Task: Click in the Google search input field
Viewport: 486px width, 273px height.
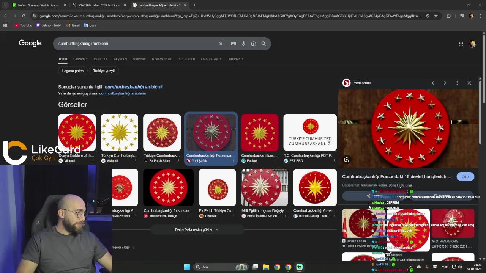Action: (x=137, y=44)
